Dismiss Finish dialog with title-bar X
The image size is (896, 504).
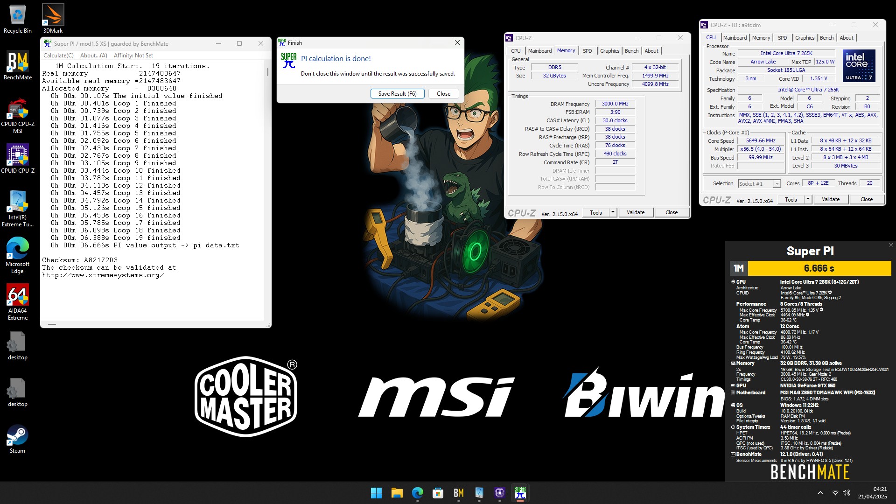coord(457,42)
